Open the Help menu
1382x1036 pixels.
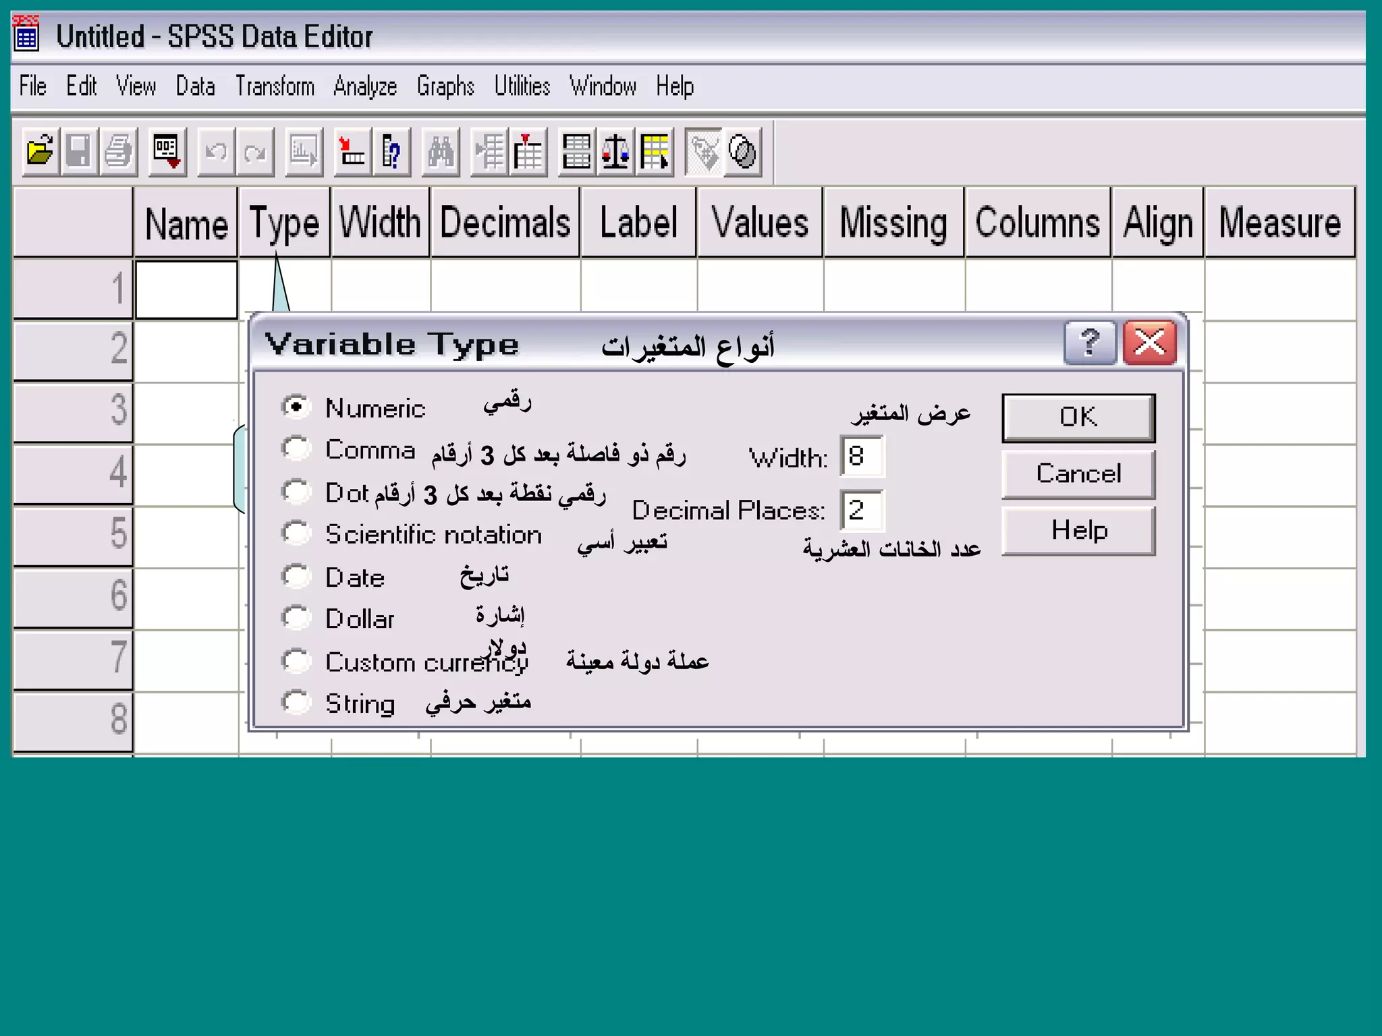[x=675, y=86]
